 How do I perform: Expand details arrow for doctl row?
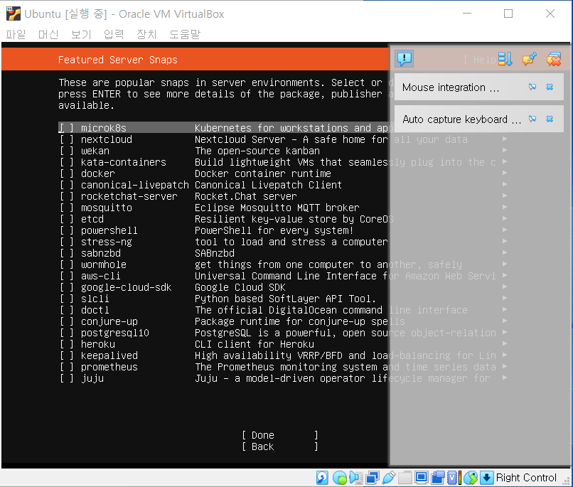coord(505,309)
